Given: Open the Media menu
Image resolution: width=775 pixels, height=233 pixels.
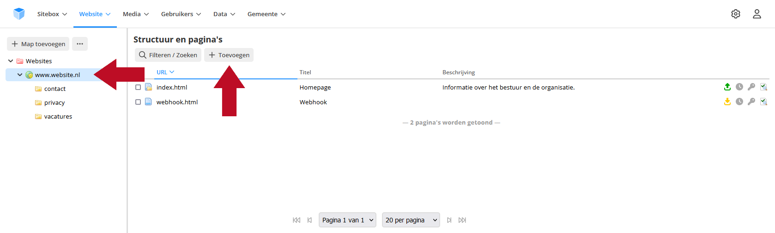Looking at the screenshot, I should [x=136, y=14].
